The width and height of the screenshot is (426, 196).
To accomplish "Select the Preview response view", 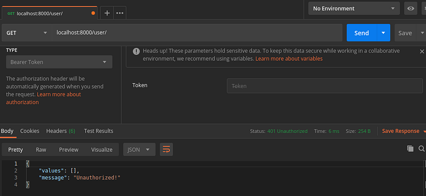I will [69, 150].
